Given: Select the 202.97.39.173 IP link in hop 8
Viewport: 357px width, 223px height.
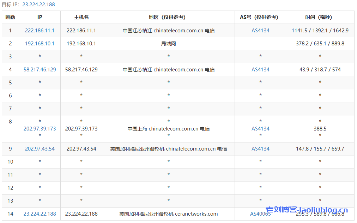Looking at the screenshot, I should point(40,129).
